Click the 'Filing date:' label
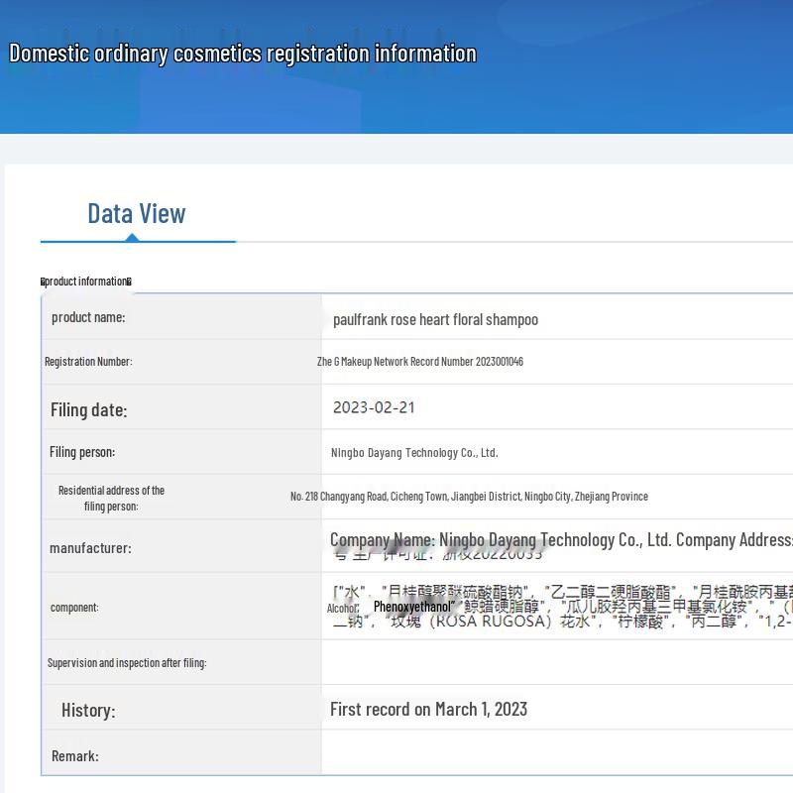This screenshot has height=793, width=793. coord(88,409)
